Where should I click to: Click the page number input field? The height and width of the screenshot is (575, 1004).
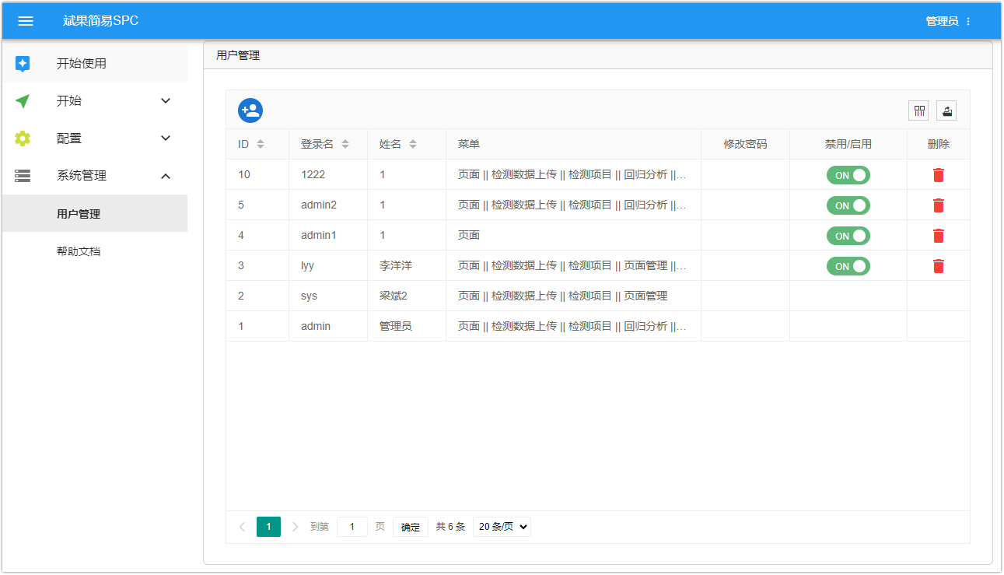click(x=352, y=527)
